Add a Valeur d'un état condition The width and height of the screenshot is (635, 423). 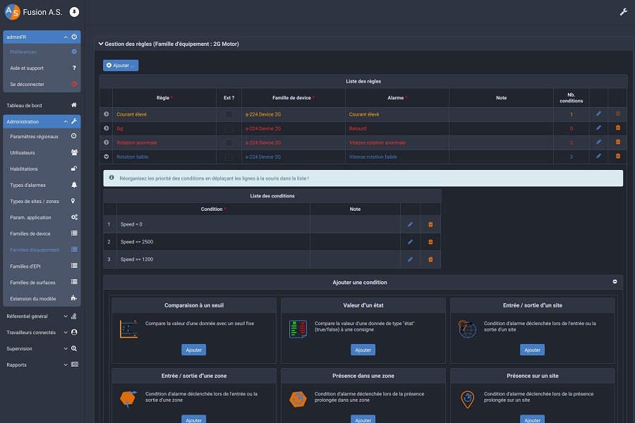(x=363, y=350)
